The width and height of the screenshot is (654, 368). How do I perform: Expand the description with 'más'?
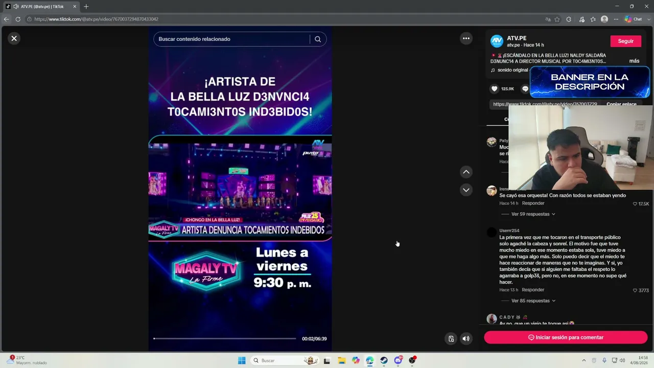pos(634,61)
